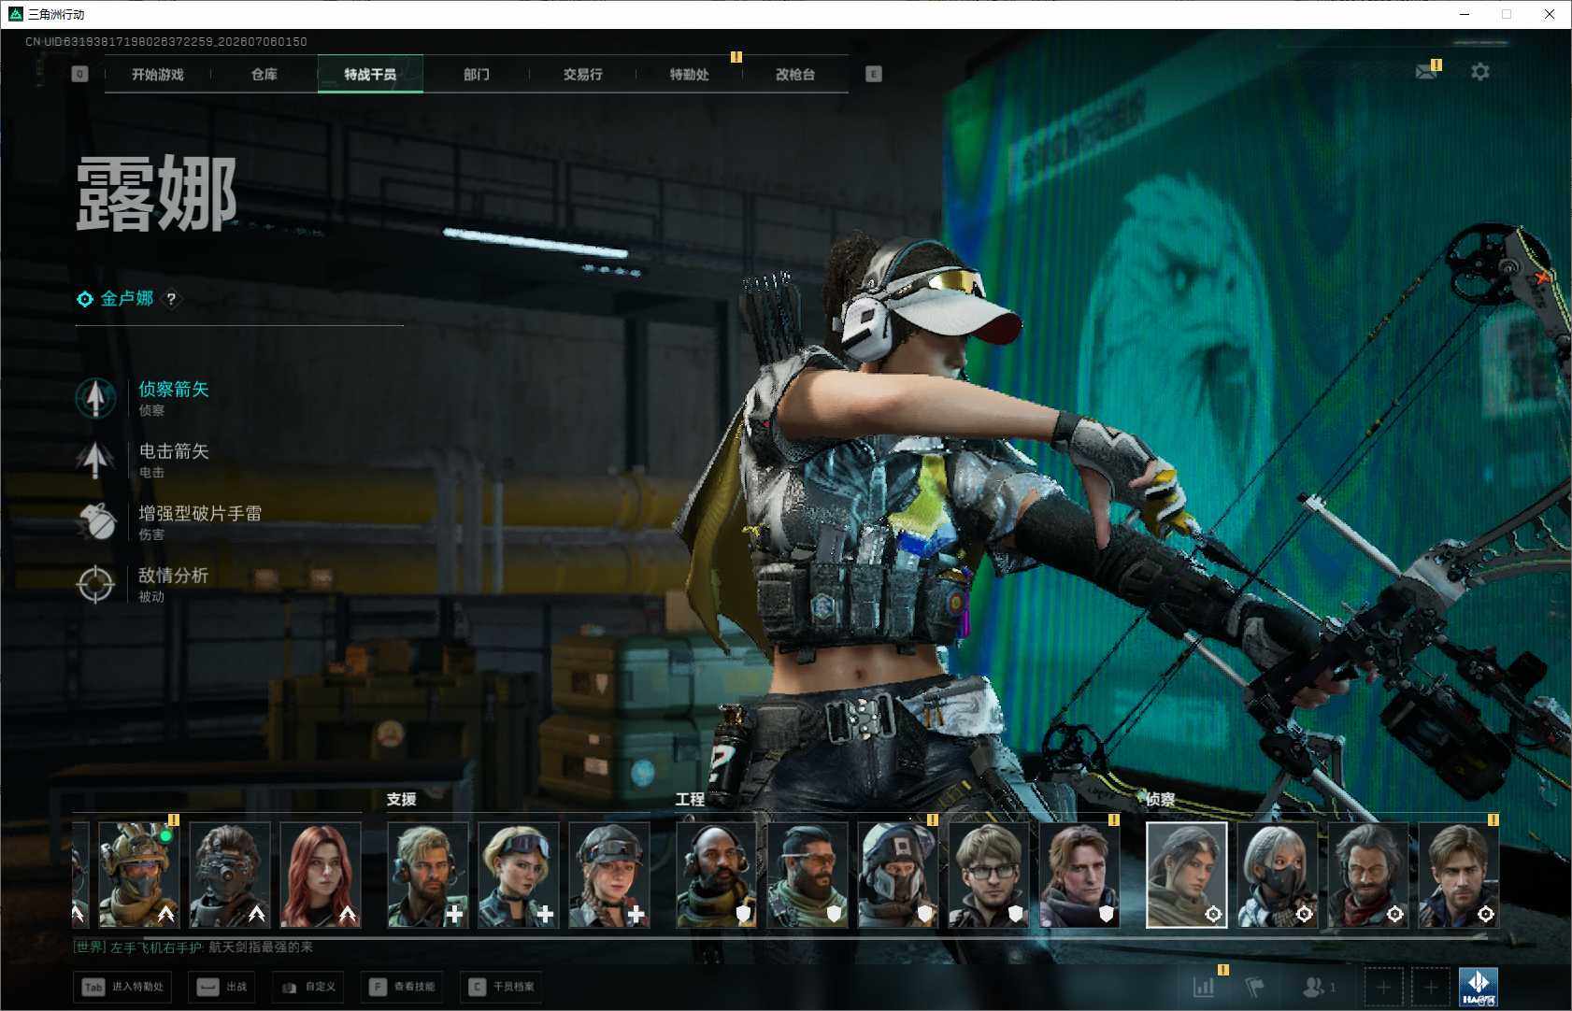The width and height of the screenshot is (1572, 1011).
Task: Select the 增强型破片手雷 grenade icon
Action: [95, 522]
